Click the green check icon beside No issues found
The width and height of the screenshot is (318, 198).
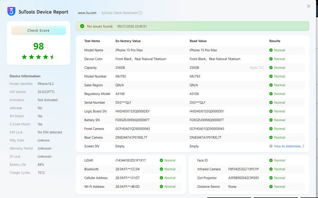point(82,26)
